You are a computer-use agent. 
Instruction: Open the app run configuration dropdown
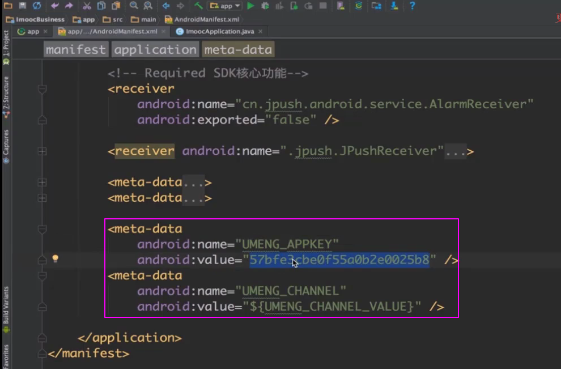point(225,6)
